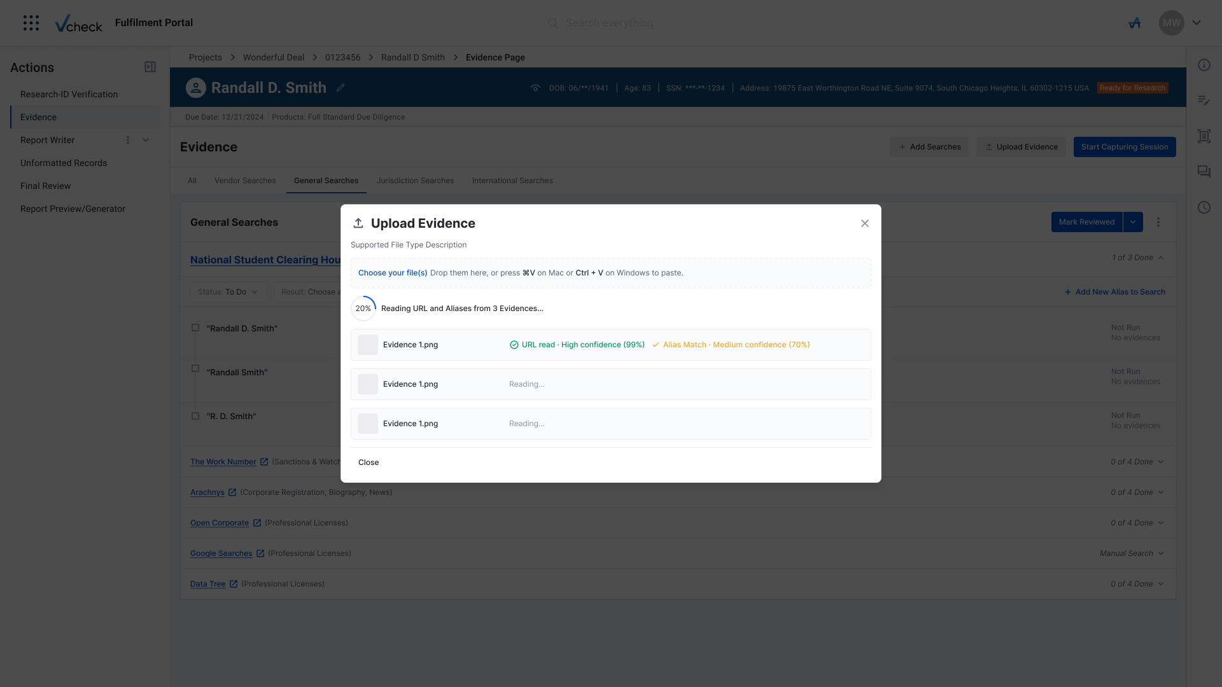Open the Status: To Do dropdown

pyautogui.click(x=228, y=292)
